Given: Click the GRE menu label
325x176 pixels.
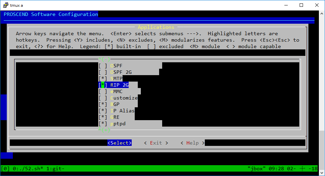Looking at the screenshot, I should point(115,117).
